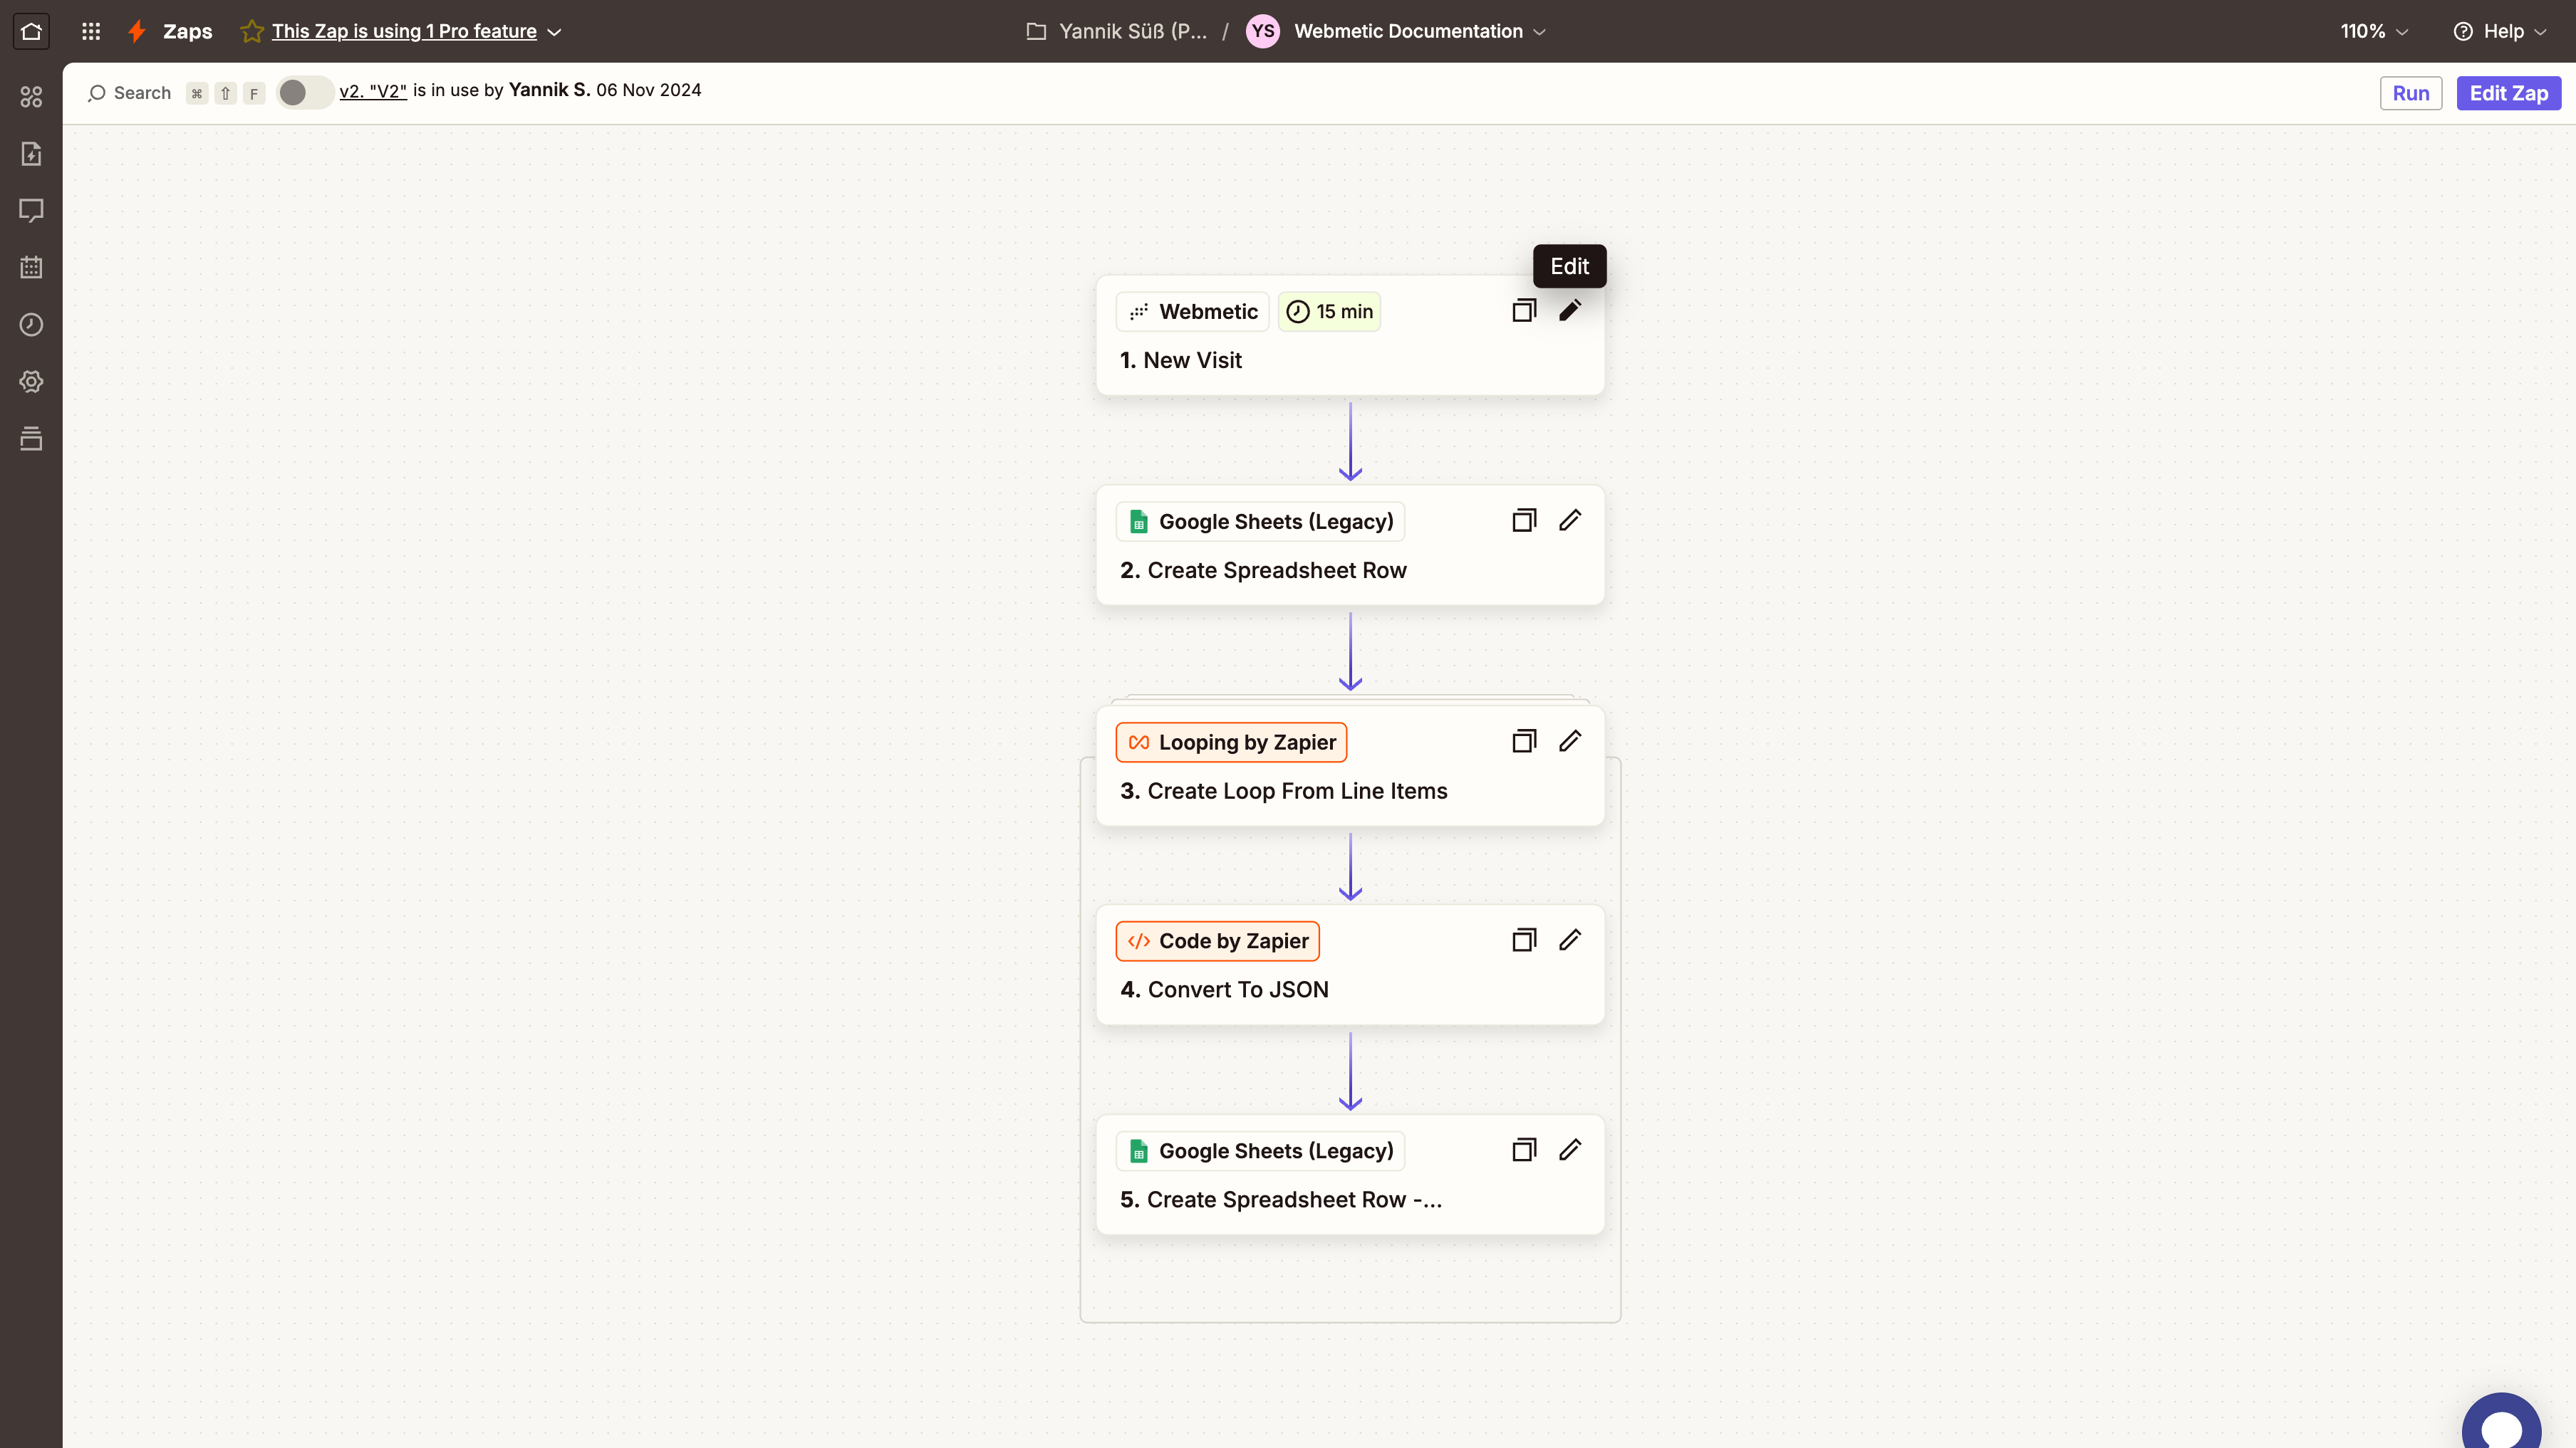The width and height of the screenshot is (2576, 1448).
Task: Duplicate the New Visit step
Action: pos(1523,311)
